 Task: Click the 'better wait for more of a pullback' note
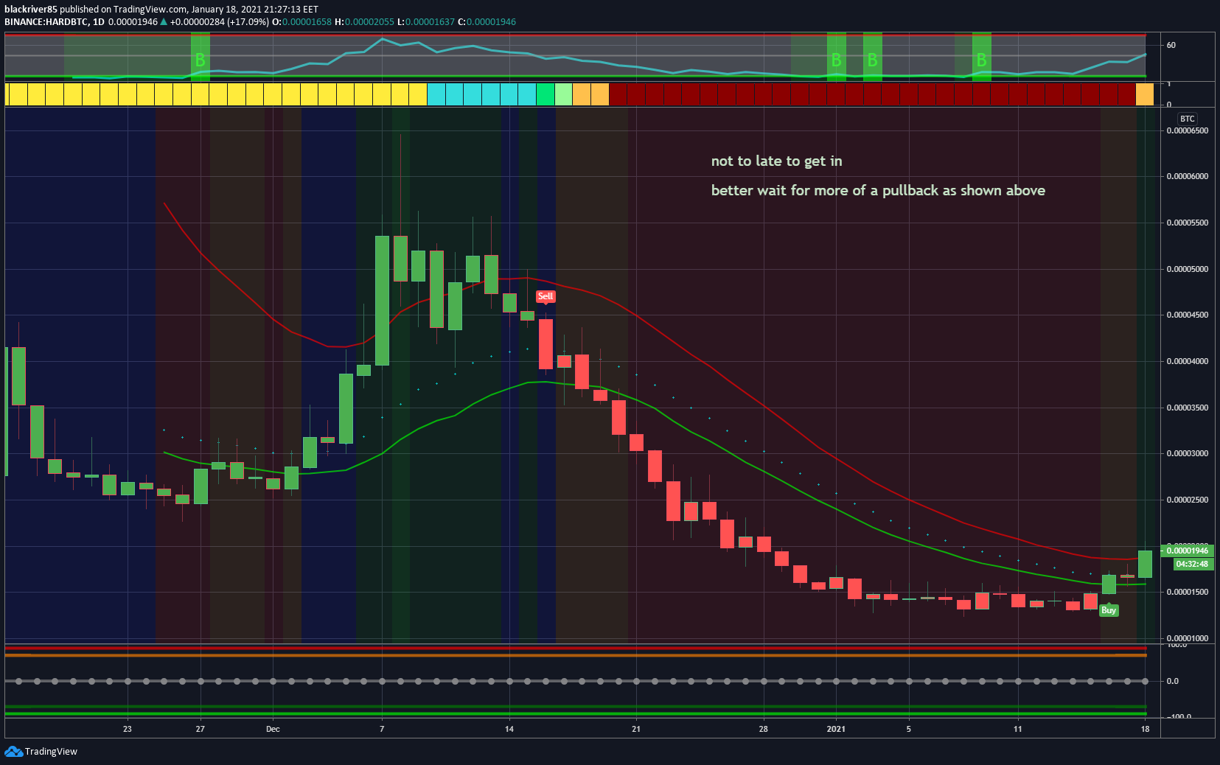tap(878, 191)
